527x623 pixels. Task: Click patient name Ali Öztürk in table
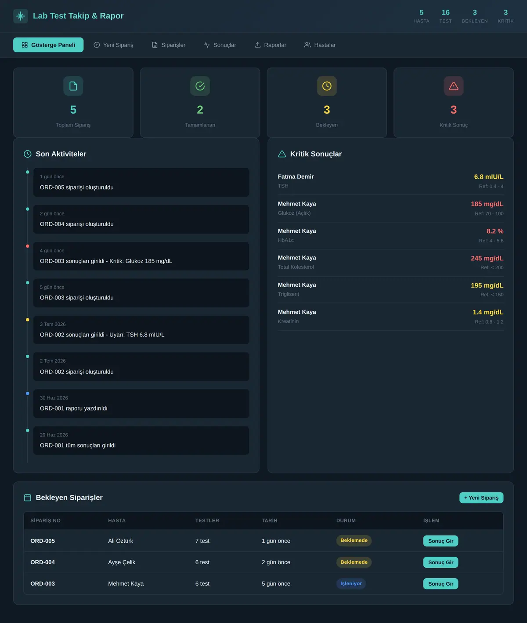click(121, 541)
